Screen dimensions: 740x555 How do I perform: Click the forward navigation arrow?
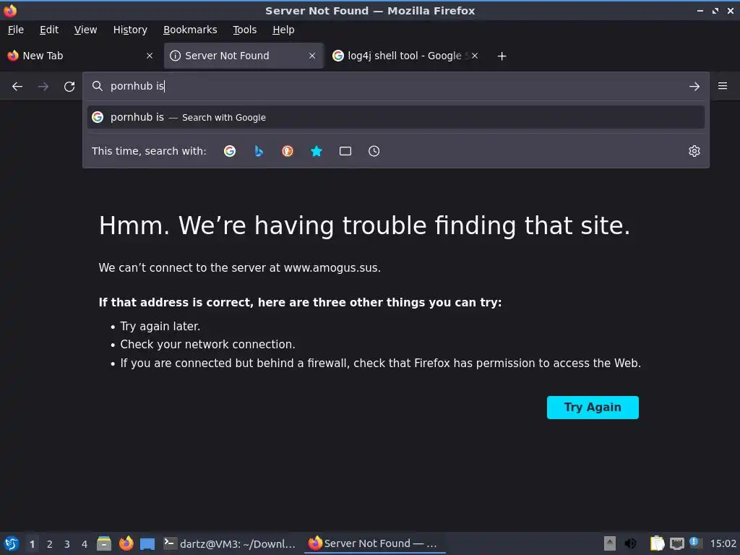pos(43,87)
